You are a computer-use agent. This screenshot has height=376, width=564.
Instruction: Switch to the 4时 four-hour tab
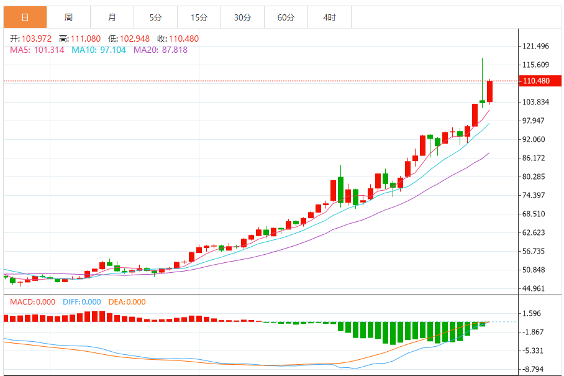[x=329, y=17]
